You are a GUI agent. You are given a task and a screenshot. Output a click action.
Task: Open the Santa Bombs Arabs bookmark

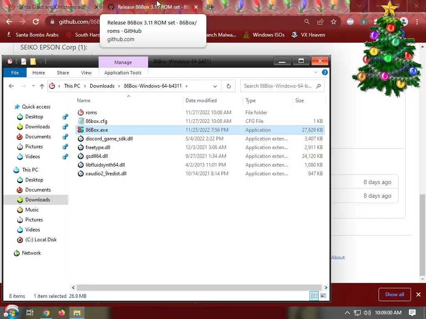(x=32, y=35)
